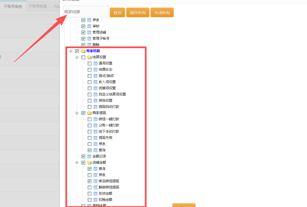Image resolution: width=307 pixels, height=207 pixels.
Task: Click the 金额记录 table icon
Action: [89, 156]
